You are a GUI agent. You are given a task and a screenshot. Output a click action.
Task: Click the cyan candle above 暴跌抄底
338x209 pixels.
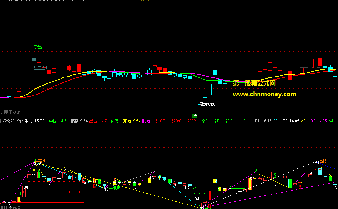210,89
